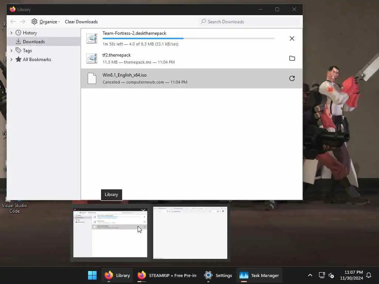Screen dimensions: 379x284
Task: Select Downloads in the sidebar
Action: 34,42
